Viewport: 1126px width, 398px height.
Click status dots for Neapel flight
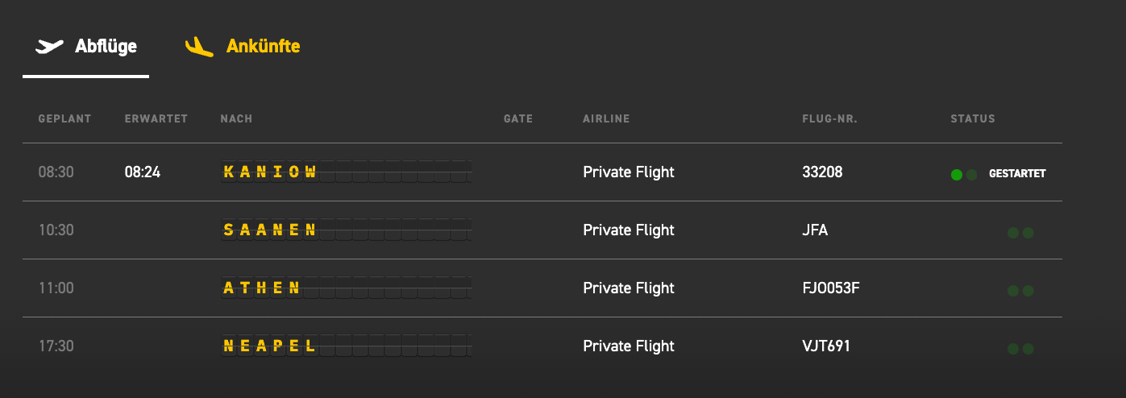[x=1020, y=349]
